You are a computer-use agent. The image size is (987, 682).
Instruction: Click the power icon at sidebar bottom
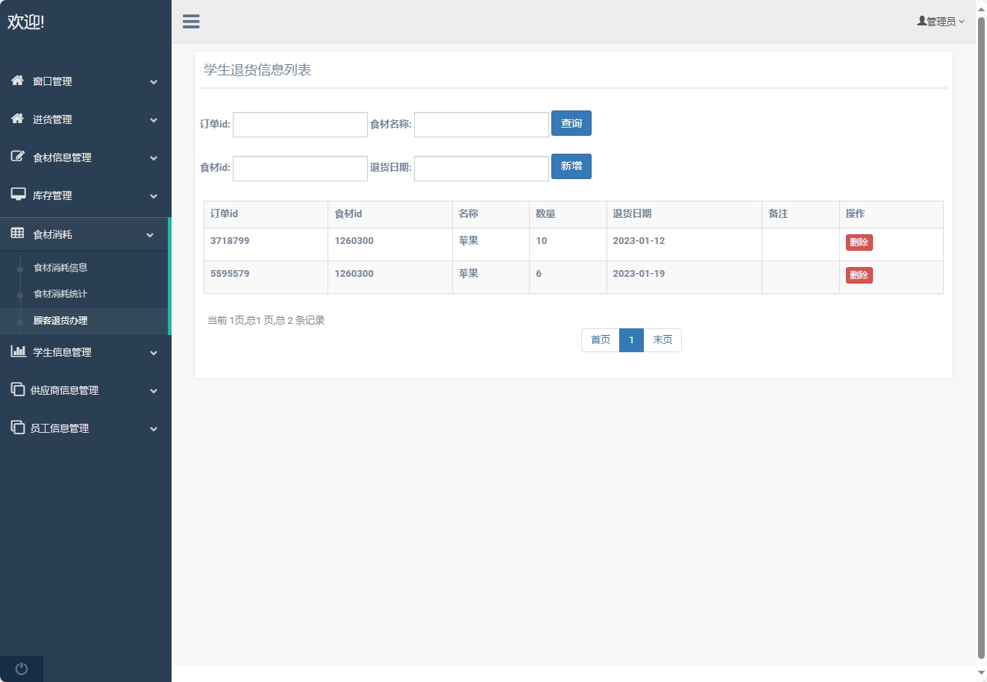click(x=22, y=669)
